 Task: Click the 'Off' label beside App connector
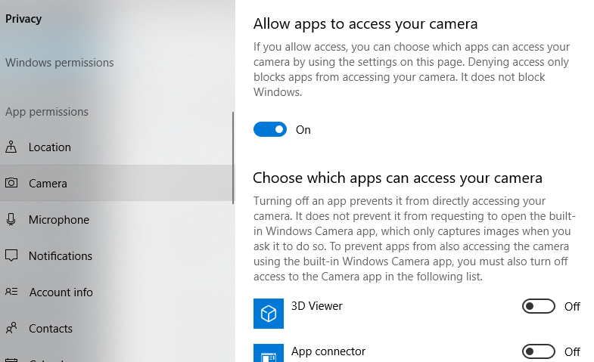[572, 351]
